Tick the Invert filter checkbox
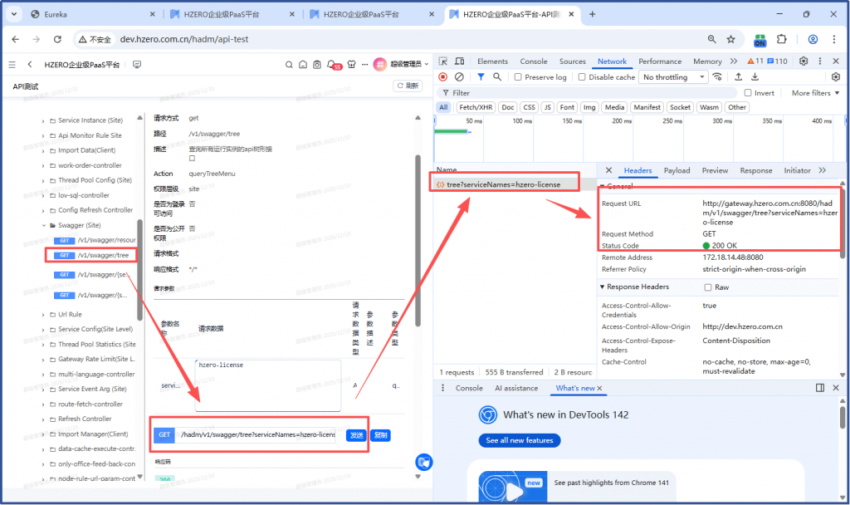Viewport: 850px width, 505px height. pyautogui.click(x=748, y=93)
